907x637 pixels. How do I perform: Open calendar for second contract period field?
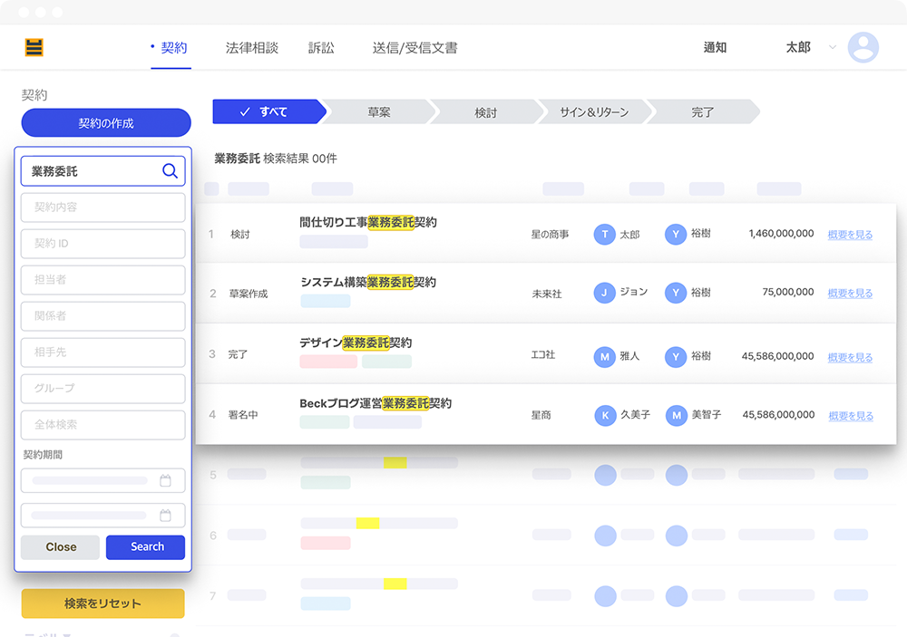165,515
